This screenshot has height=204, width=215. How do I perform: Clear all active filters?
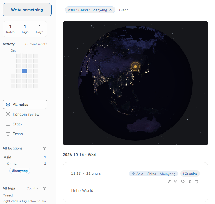click(x=123, y=10)
